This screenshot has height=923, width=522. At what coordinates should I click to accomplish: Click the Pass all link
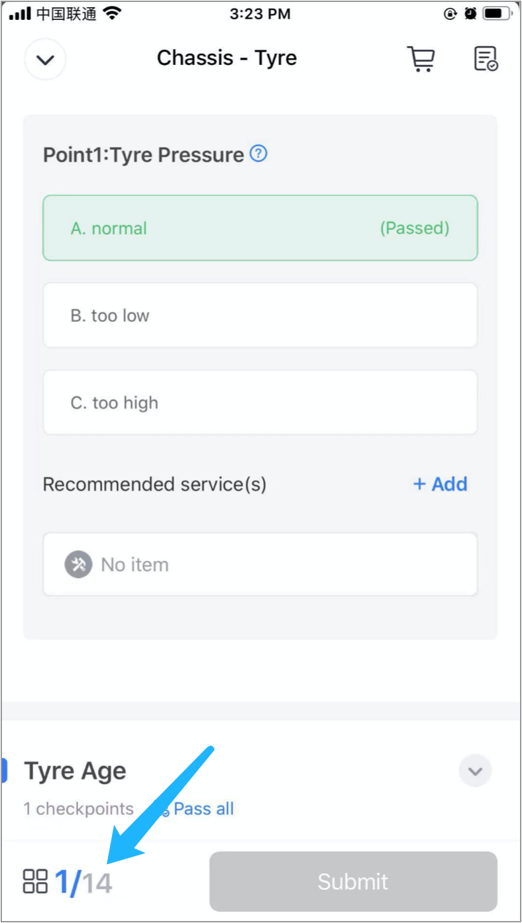(203, 808)
